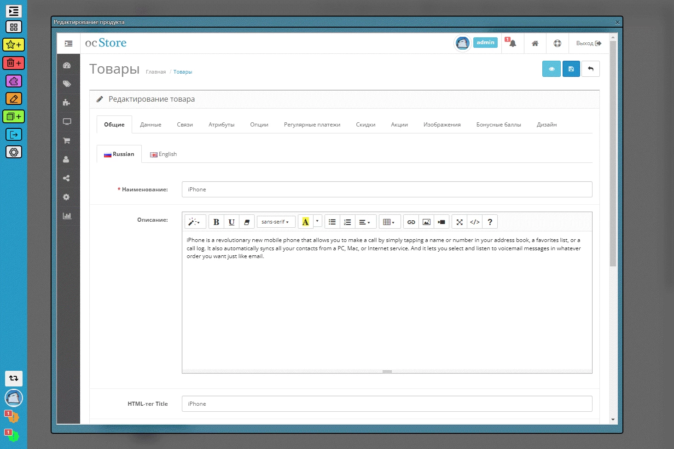Click the green duplicate-add icon

14,116
